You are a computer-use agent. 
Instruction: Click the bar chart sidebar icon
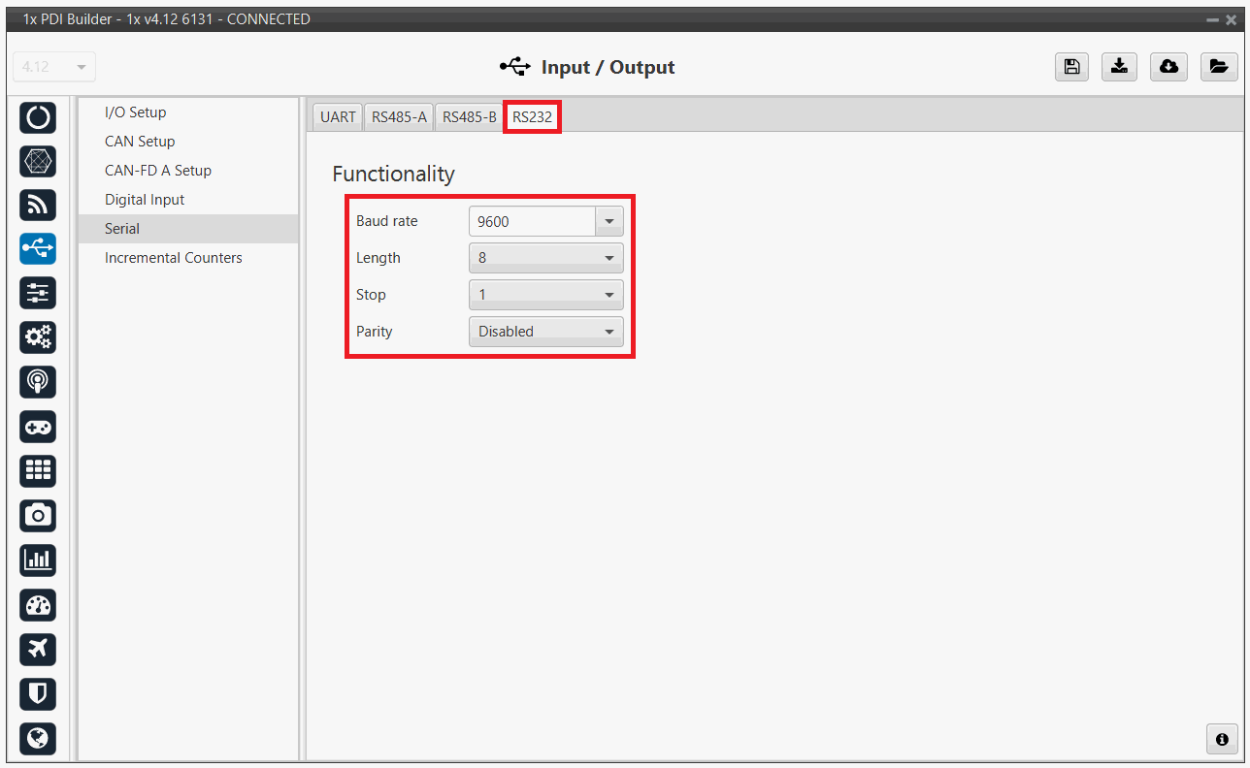point(38,560)
